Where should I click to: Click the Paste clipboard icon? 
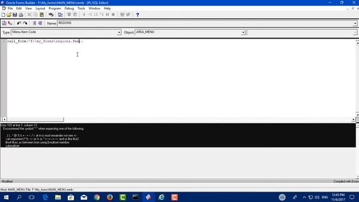42,15
